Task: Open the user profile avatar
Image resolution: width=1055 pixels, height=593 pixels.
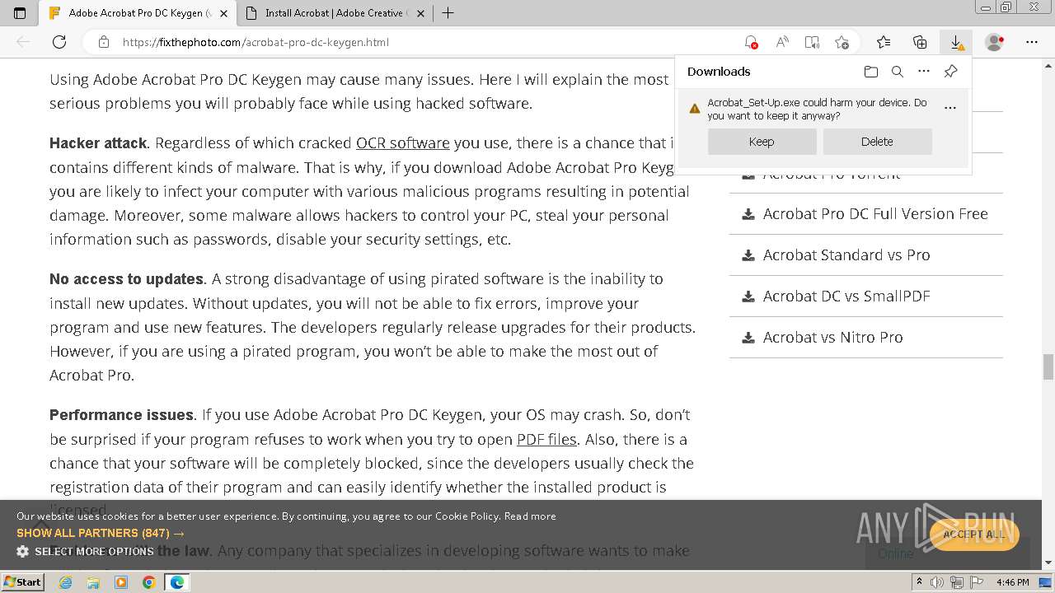Action: (x=995, y=42)
